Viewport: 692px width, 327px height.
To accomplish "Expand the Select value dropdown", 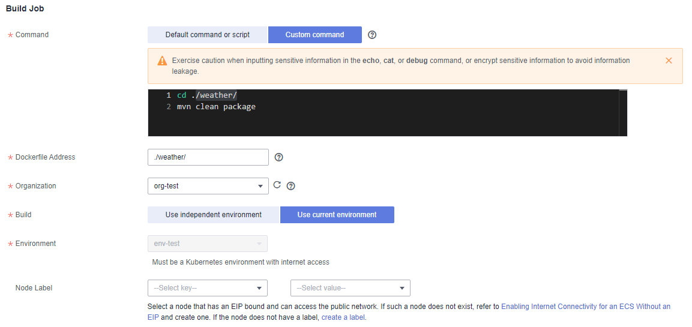I will [351, 288].
